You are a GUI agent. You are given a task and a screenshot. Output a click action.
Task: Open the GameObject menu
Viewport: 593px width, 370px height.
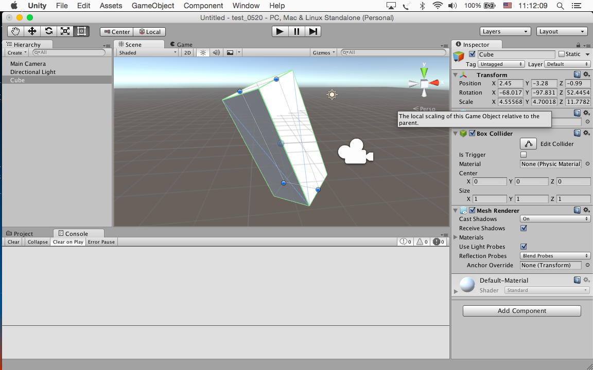(x=153, y=6)
